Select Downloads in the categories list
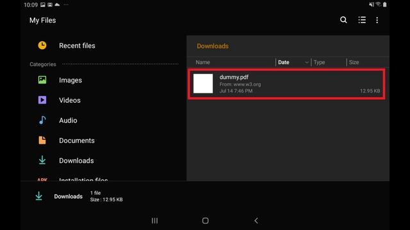 point(76,160)
